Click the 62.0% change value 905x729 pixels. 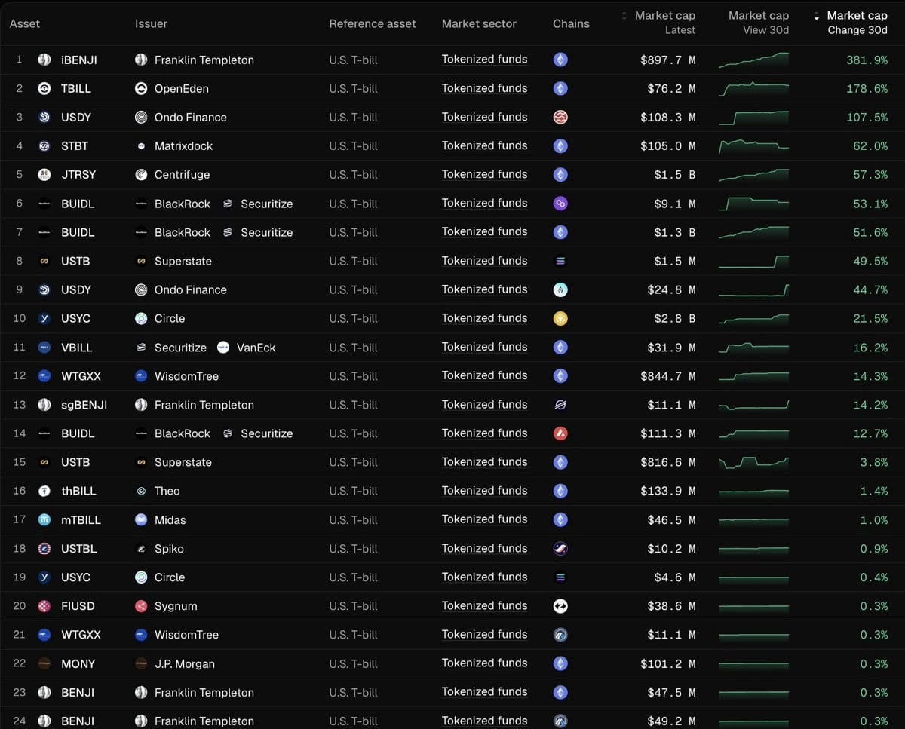[x=870, y=146]
